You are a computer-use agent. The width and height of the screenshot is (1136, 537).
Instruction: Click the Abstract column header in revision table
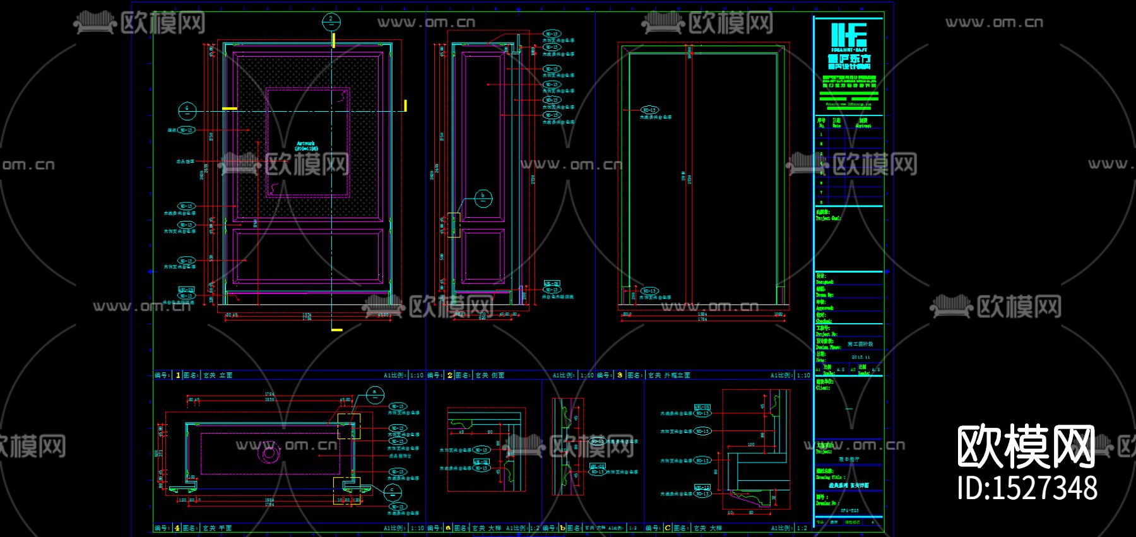point(863,126)
